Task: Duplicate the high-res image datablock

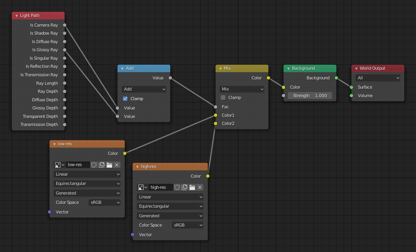Action: 185,187
